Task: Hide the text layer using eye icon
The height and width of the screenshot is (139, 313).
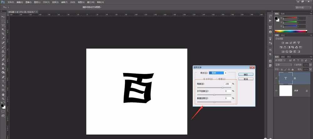Action: coord(276,78)
